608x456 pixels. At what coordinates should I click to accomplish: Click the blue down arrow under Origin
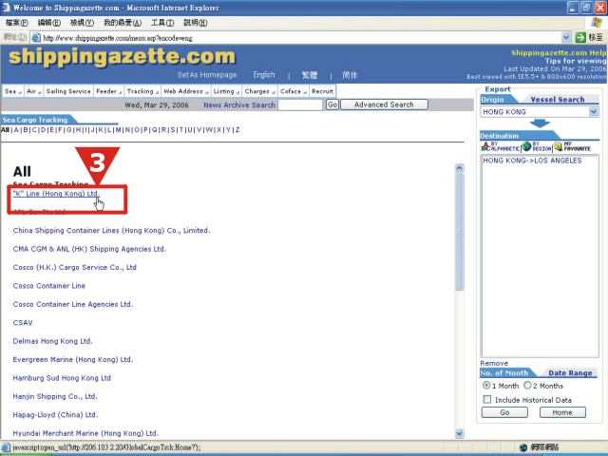(x=540, y=123)
